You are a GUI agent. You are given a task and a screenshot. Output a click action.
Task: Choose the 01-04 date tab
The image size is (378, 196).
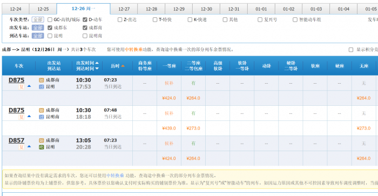pos(343,9)
